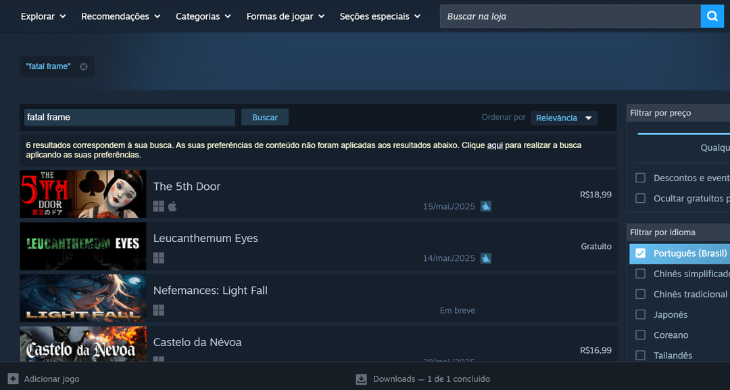Screen dimensions: 730x390
Task: Enable the Japonês language checkbox
Action: (x=641, y=314)
